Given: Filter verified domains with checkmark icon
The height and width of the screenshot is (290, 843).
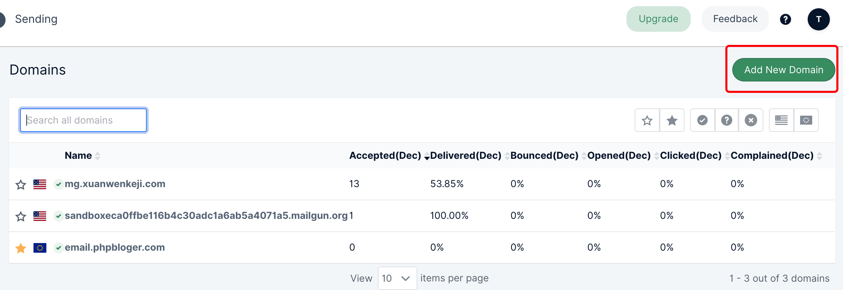Looking at the screenshot, I should pos(702,120).
